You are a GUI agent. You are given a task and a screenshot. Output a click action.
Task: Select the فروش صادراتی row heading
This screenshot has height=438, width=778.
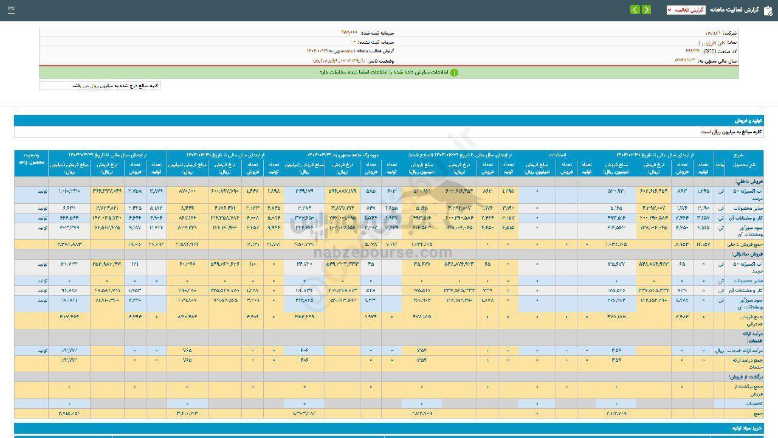click(741, 254)
